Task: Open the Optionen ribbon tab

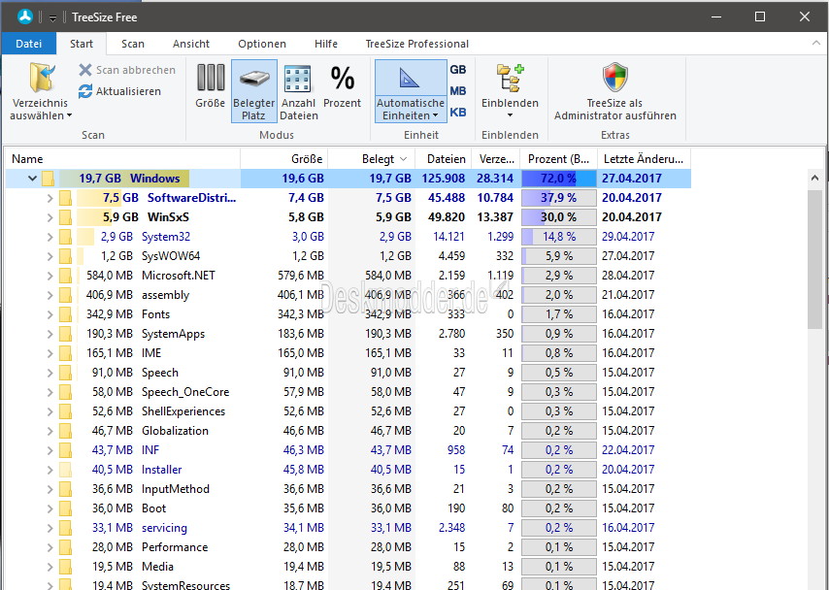Action: point(262,44)
